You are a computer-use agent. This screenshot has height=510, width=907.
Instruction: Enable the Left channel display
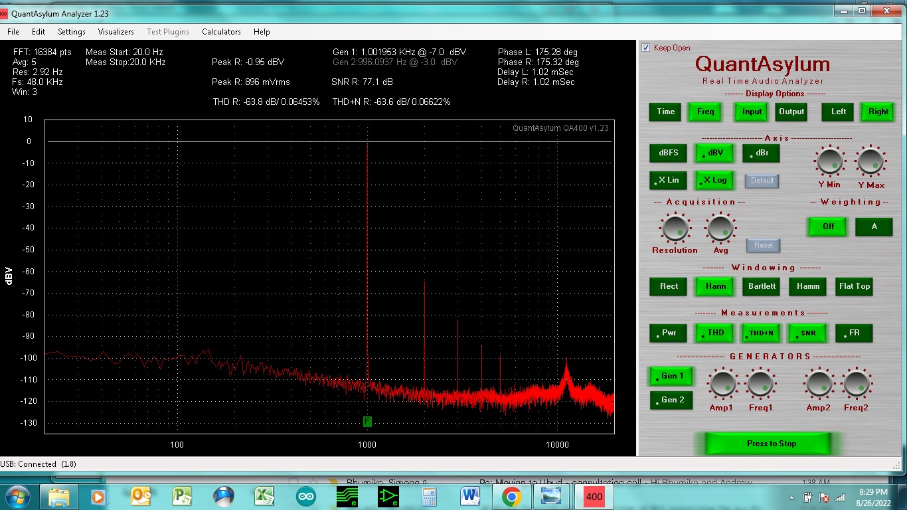coord(839,112)
